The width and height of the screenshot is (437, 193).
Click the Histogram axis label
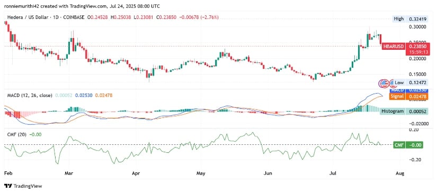[x=393, y=111]
